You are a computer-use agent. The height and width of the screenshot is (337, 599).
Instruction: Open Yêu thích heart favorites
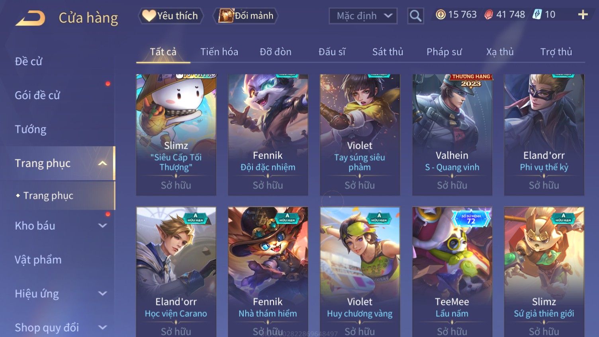tap(171, 16)
